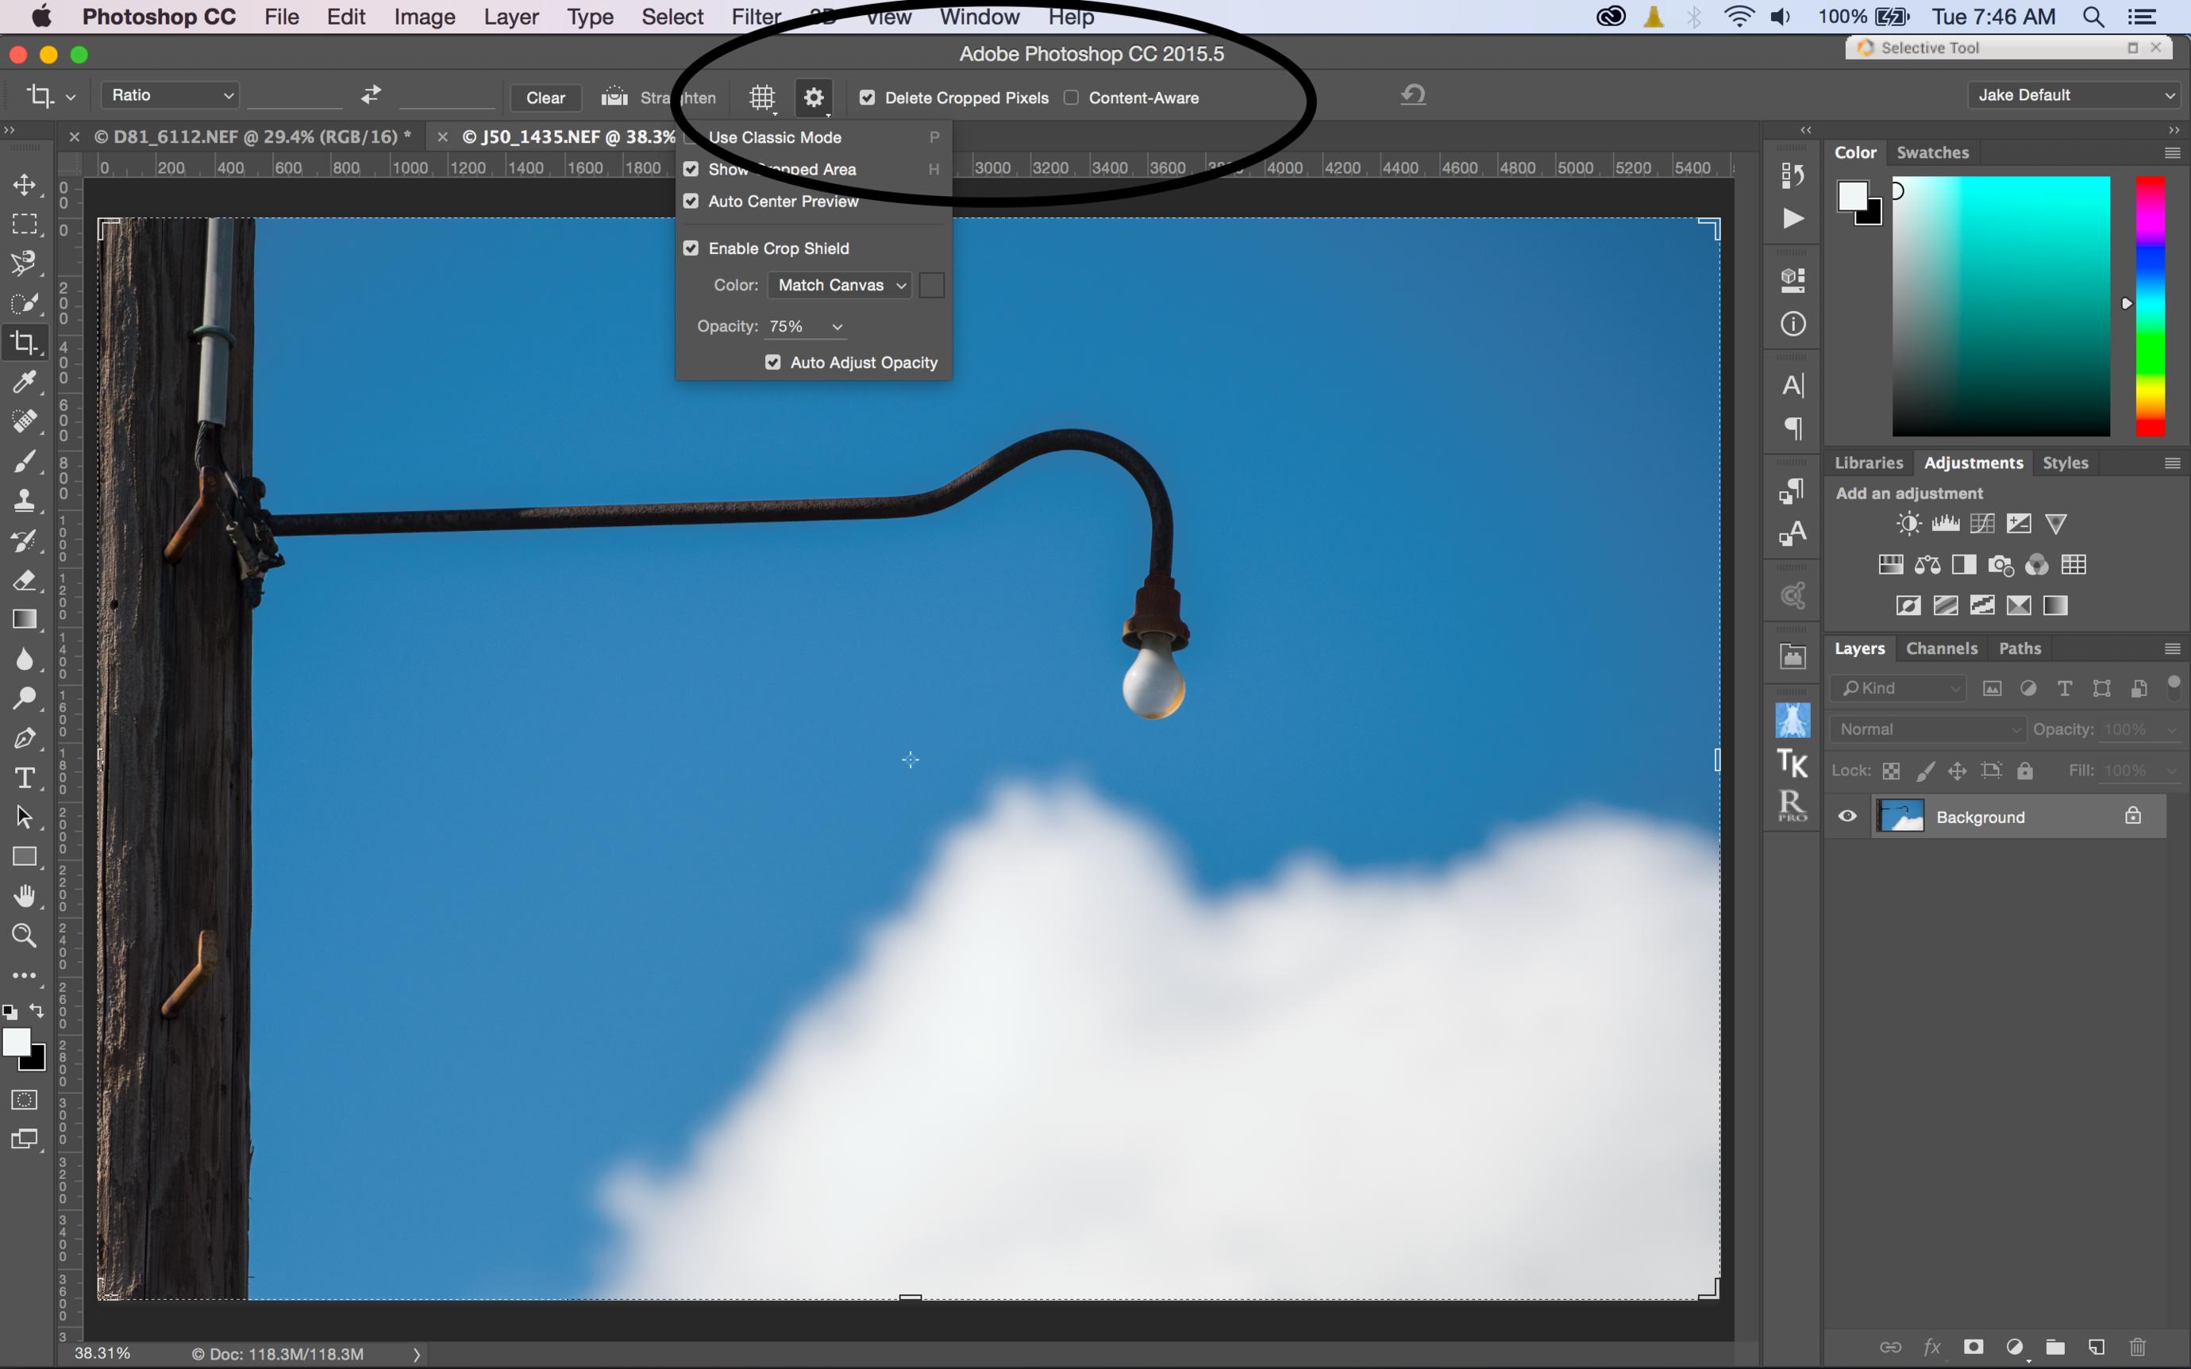Toggle Enable Crop Shield checkbox

[692, 248]
